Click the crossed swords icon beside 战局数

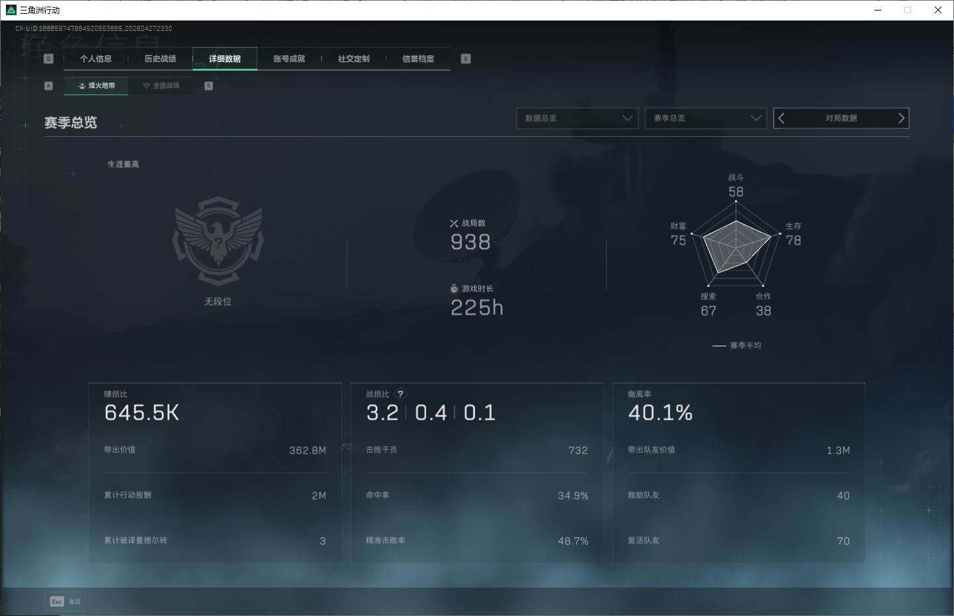click(454, 223)
